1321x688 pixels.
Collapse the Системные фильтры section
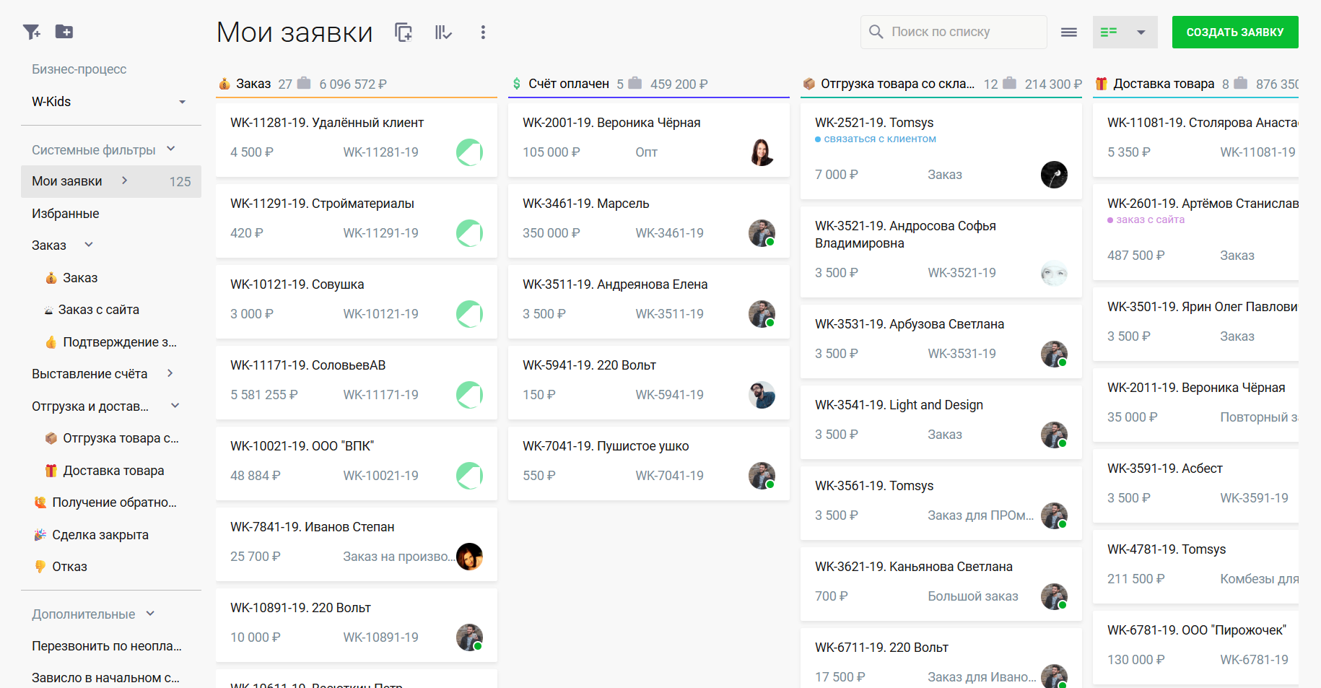[171, 149]
